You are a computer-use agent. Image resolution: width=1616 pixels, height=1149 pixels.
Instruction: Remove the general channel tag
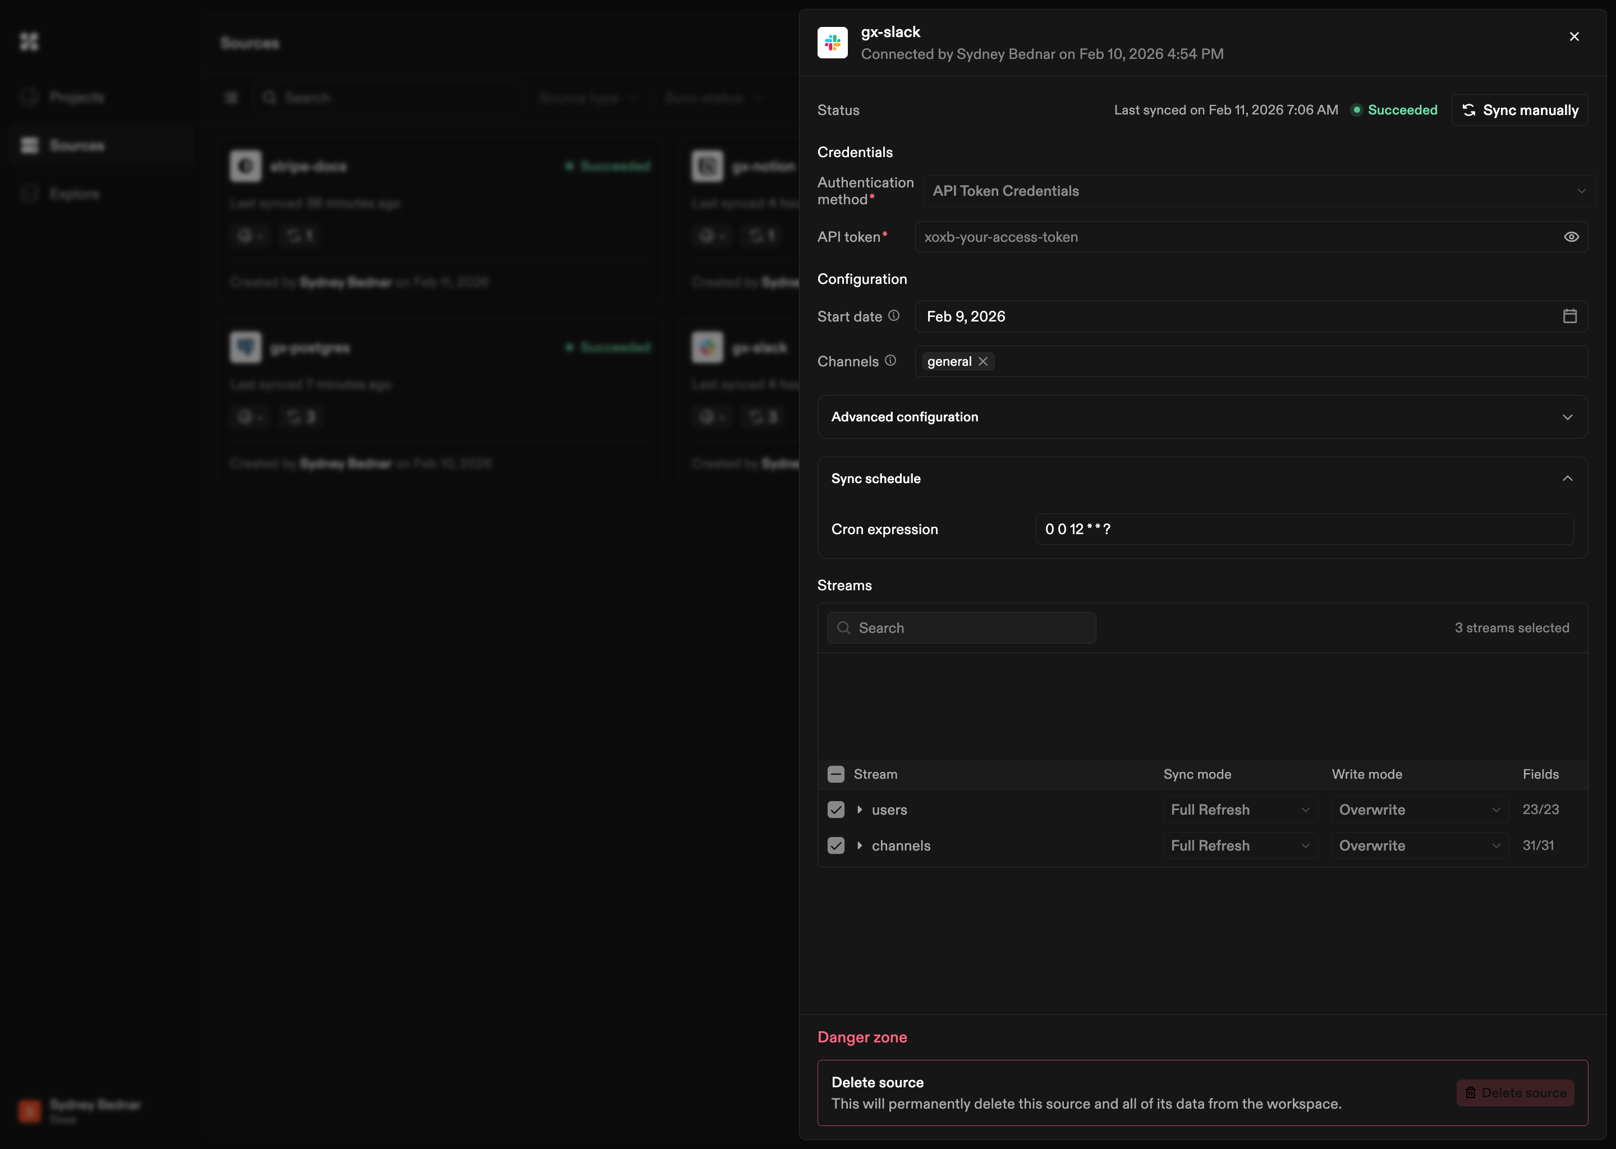983,361
